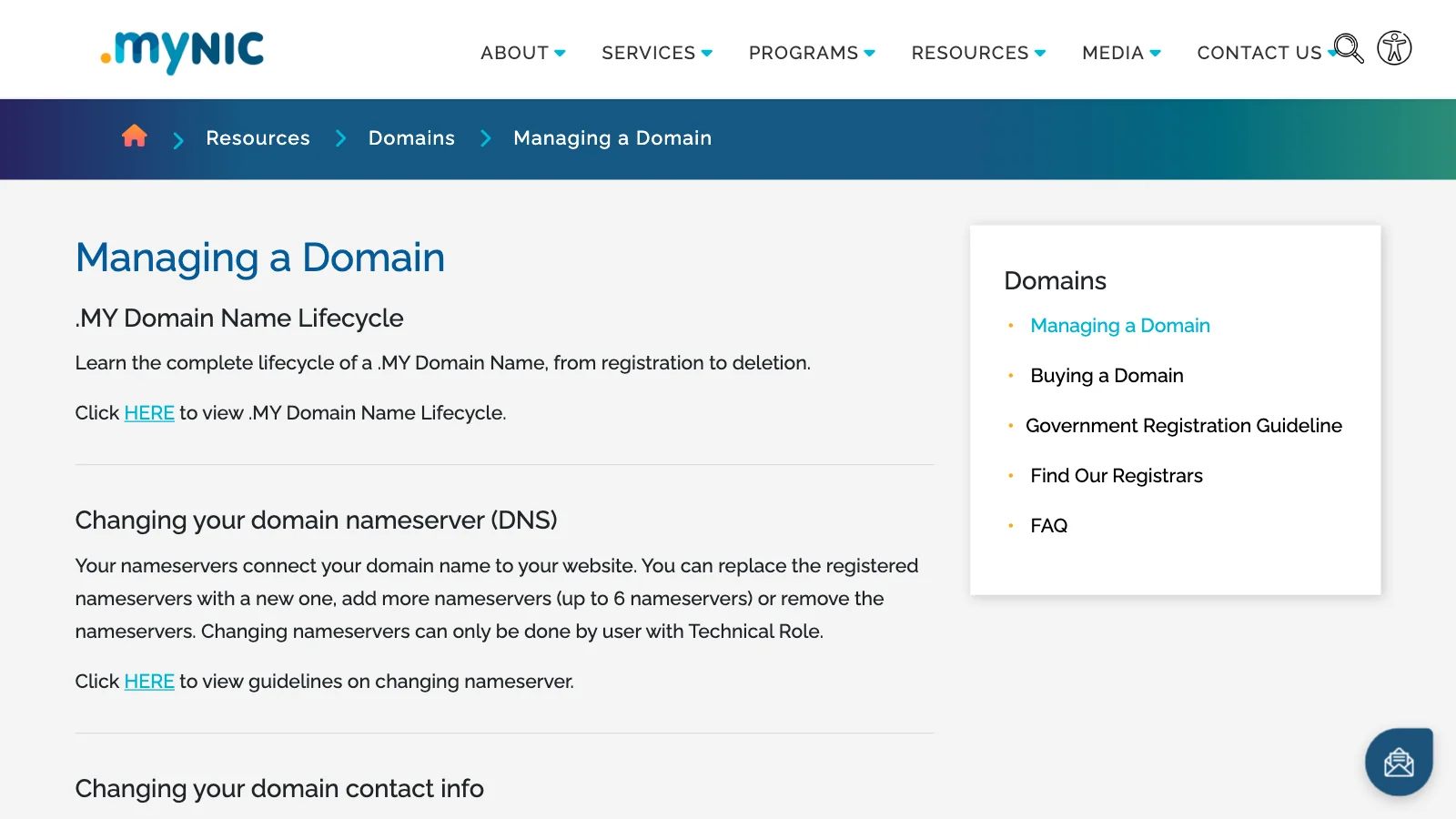Select Managing a Domain breadcrumb item

tap(612, 138)
